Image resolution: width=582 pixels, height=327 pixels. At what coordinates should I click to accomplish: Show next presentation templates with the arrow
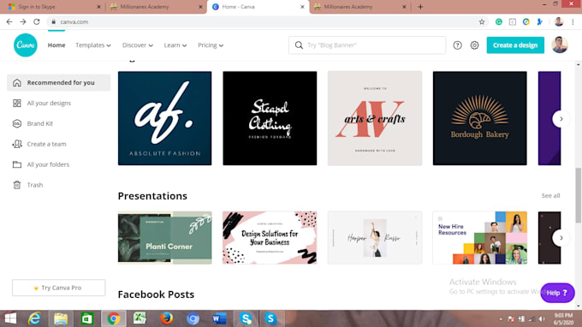(x=561, y=238)
